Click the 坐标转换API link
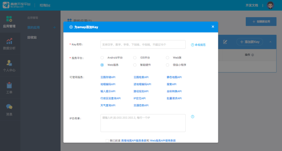This screenshot has height=151, width=282. 174,91
